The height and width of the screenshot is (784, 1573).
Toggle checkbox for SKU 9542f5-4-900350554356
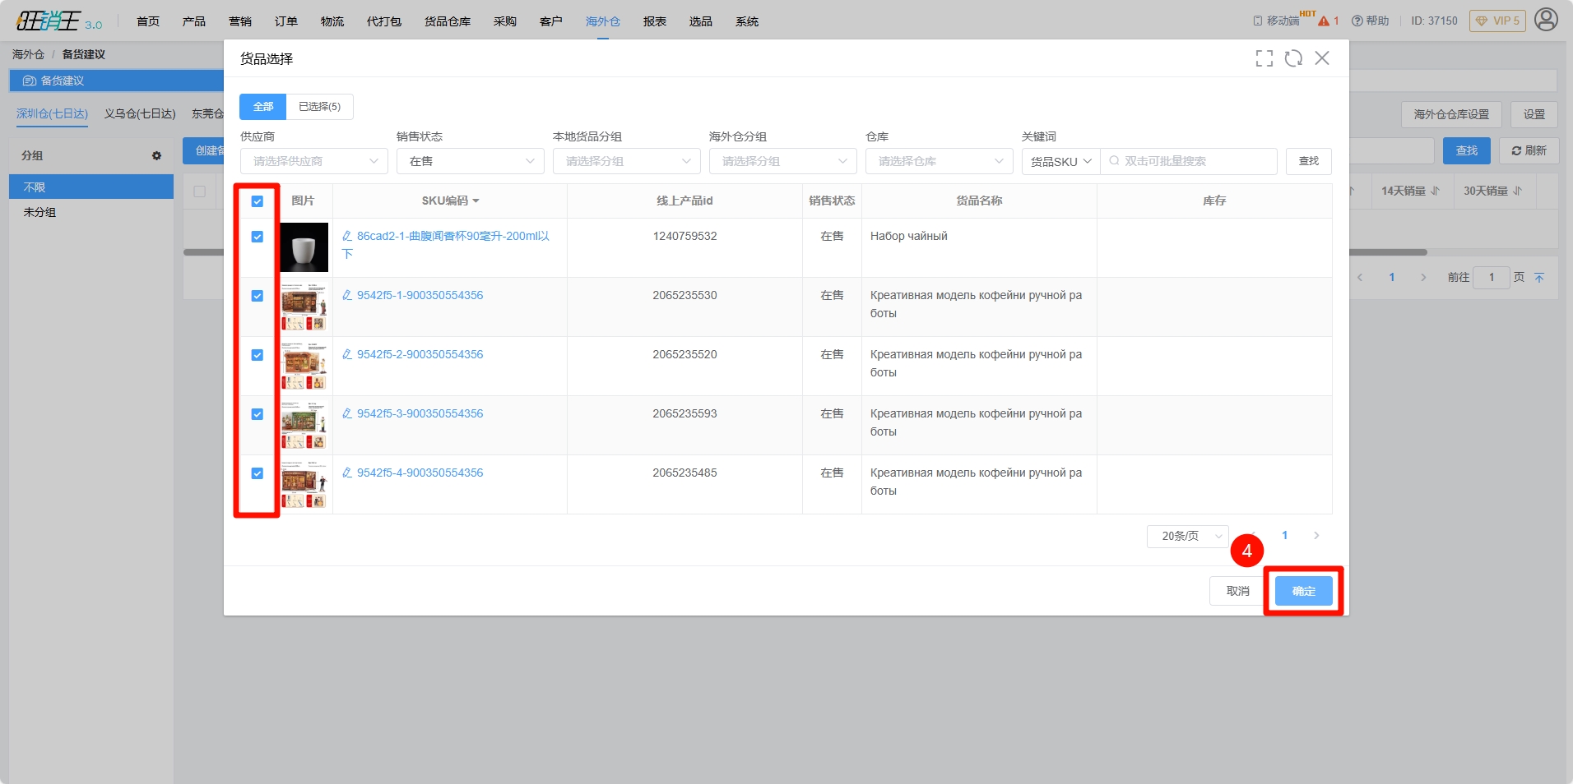[258, 473]
